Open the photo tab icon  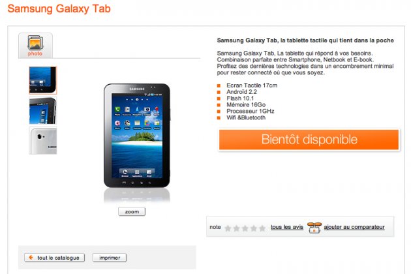pyautogui.click(x=35, y=43)
